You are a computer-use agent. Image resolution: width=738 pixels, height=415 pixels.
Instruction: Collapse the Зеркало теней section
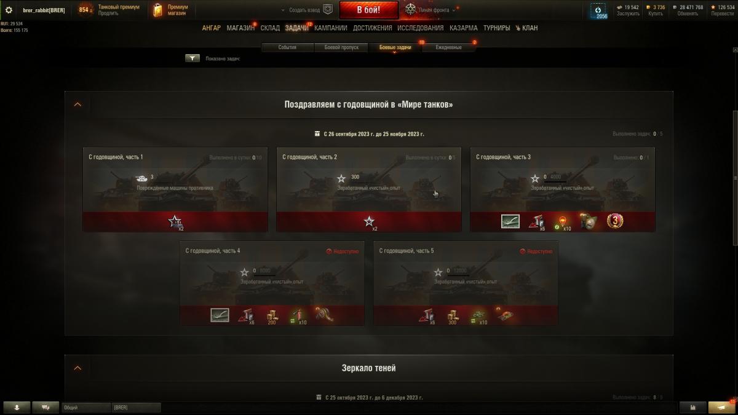77,368
